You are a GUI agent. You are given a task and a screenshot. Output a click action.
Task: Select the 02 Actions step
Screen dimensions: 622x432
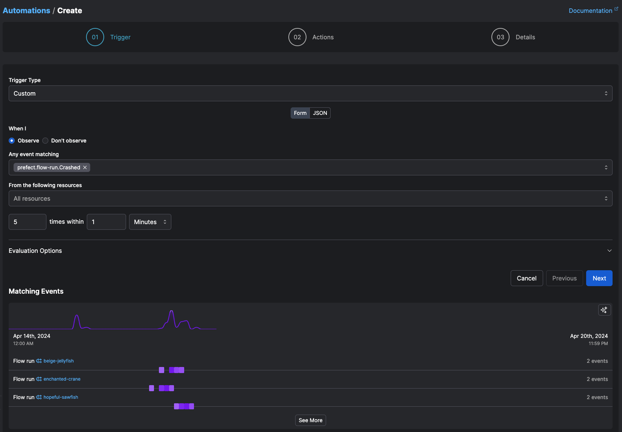(297, 37)
